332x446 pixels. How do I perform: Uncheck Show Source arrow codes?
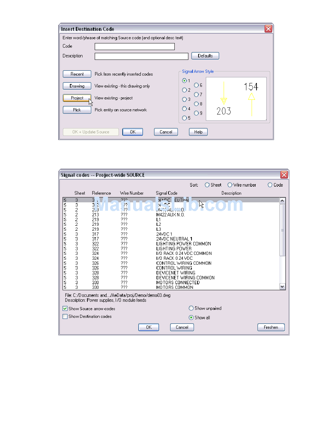[x=65, y=309]
